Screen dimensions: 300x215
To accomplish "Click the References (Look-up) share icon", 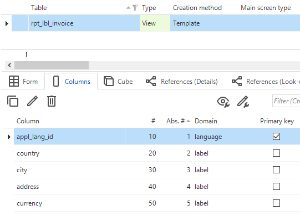I will [x=237, y=81].
